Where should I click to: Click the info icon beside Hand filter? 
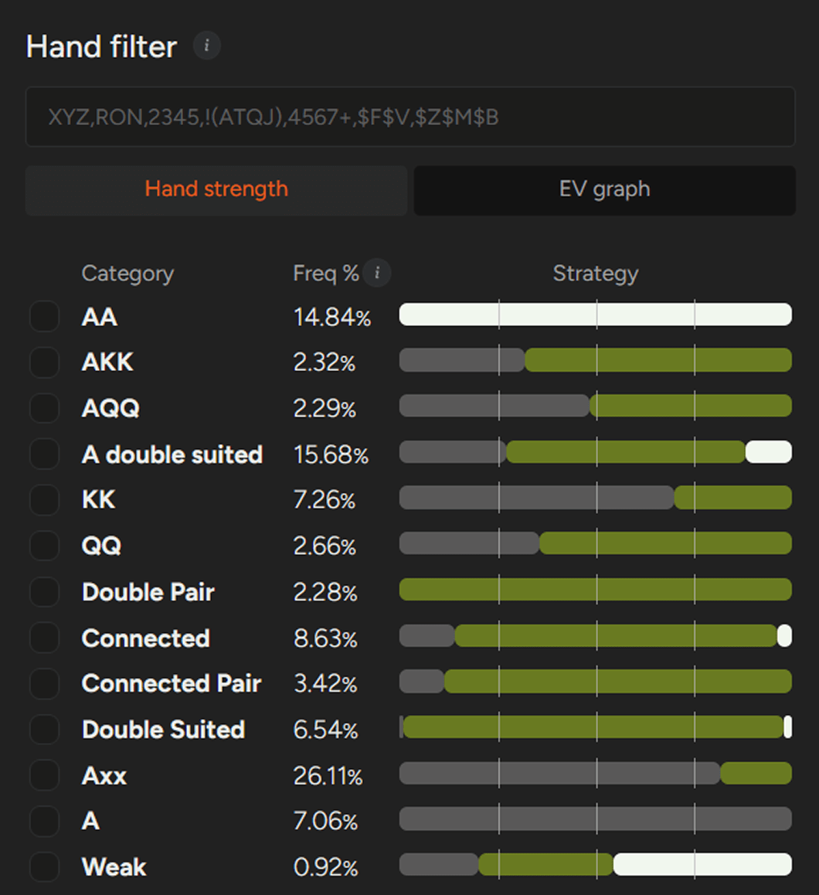pos(206,46)
